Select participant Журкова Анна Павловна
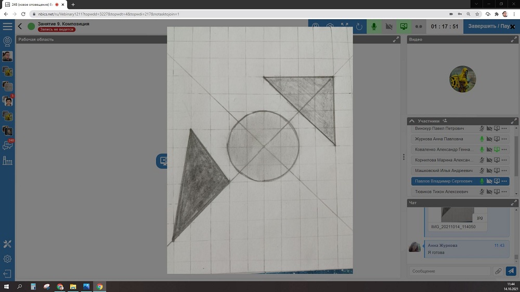 [x=442, y=139]
